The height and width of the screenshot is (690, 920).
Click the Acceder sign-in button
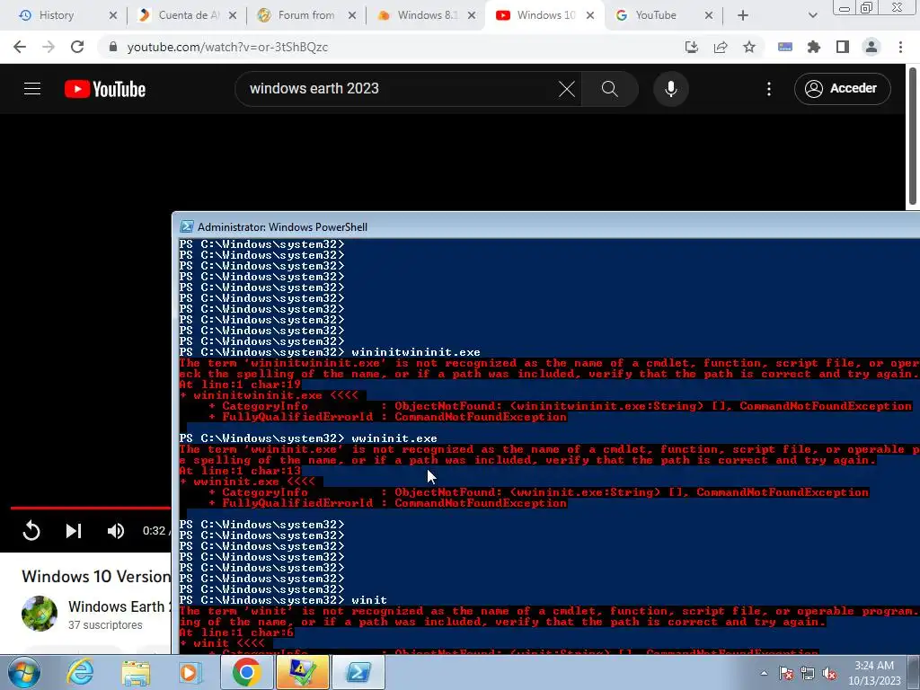(843, 89)
